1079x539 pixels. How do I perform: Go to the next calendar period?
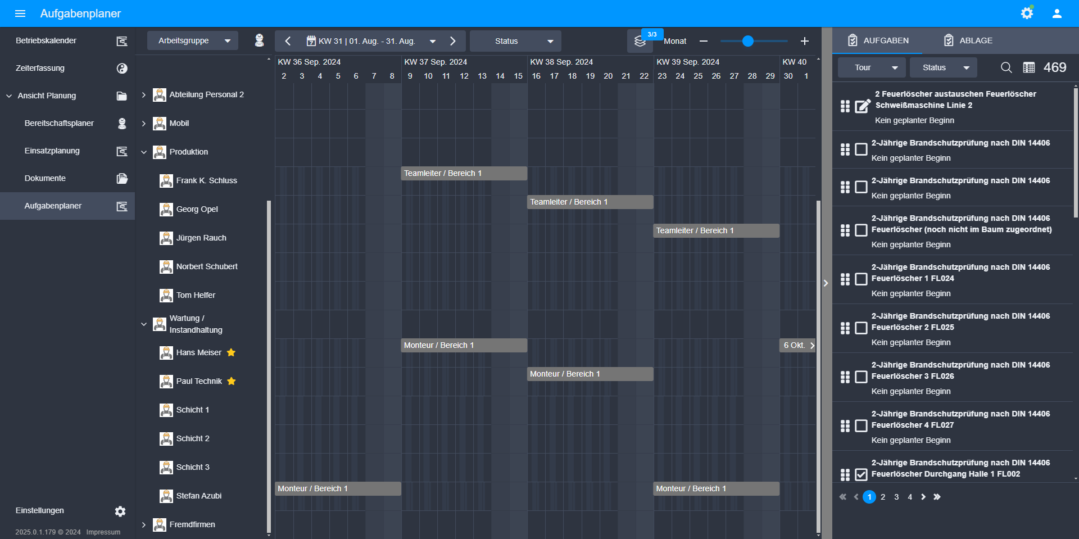click(453, 41)
